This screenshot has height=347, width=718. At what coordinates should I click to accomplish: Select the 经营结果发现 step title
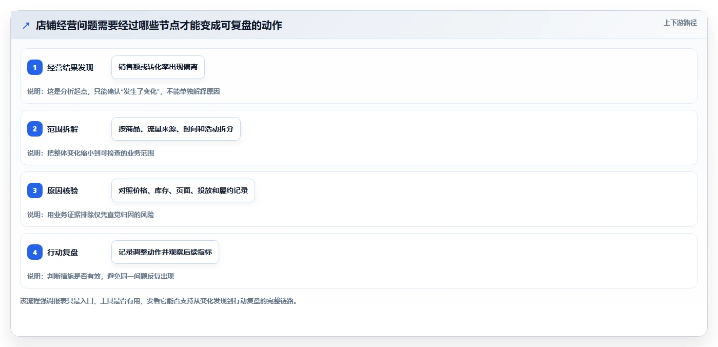click(x=70, y=67)
